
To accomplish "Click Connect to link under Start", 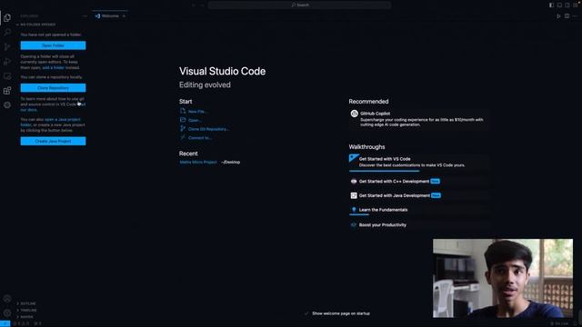I will tap(200, 137).
